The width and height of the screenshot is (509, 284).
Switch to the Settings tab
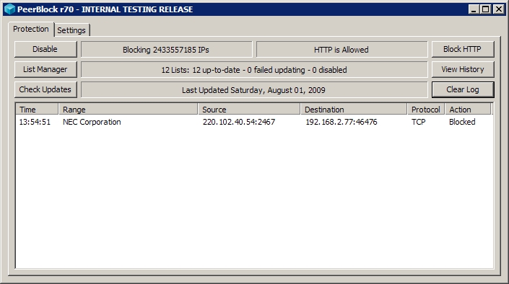(x=71, y=30)
